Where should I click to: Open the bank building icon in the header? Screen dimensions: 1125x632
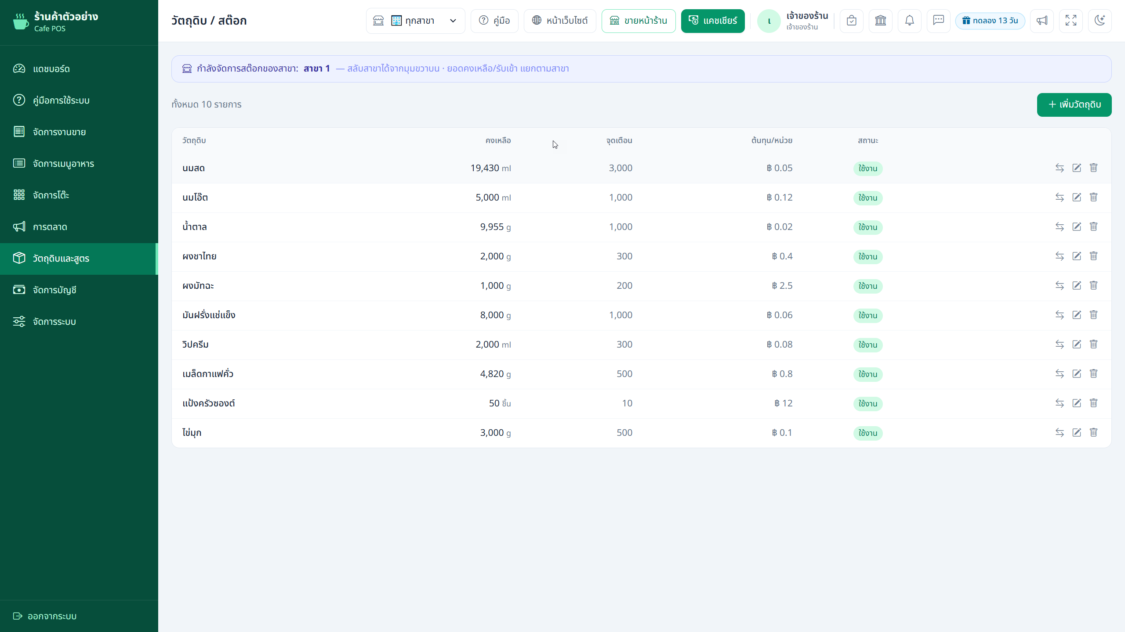[880, 21]
